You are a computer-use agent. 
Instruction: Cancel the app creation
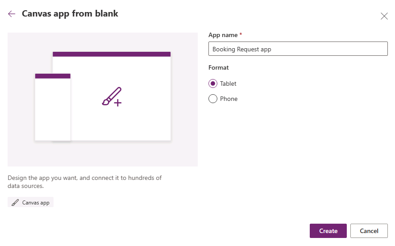point(369,231)
